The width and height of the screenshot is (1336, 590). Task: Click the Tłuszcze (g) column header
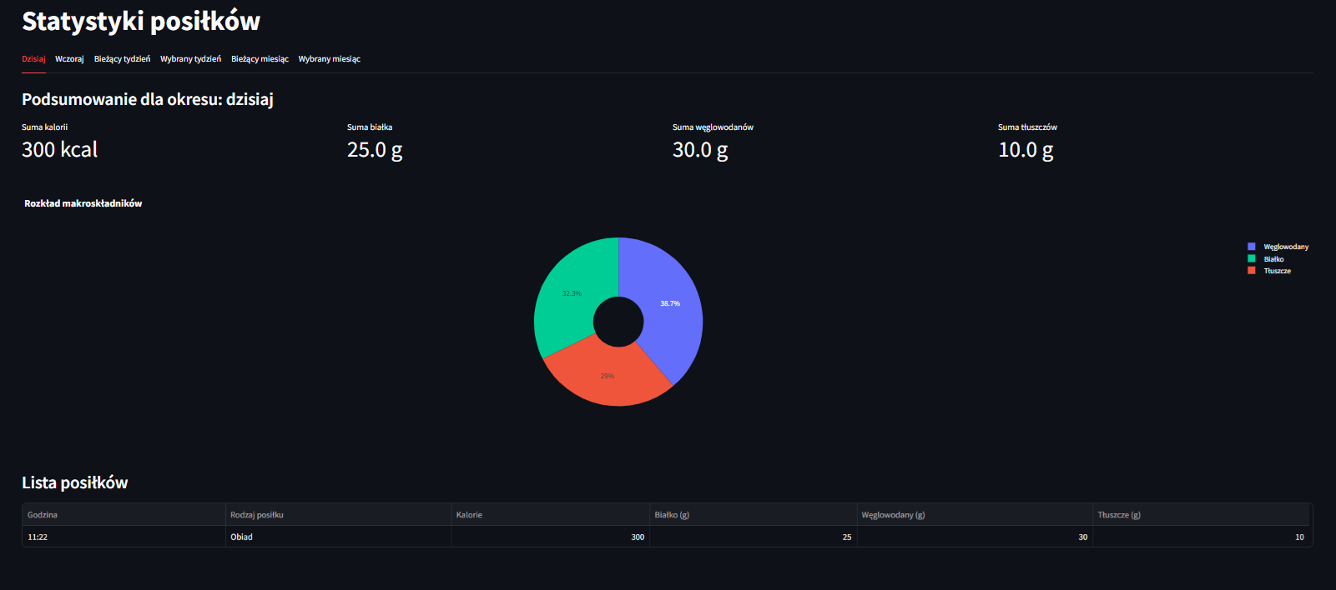[1119, 515]
